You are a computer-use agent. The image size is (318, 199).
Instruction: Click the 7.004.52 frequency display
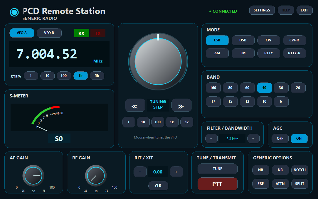59,54
